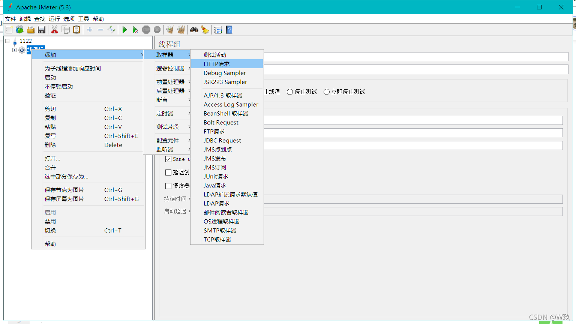Click 为子线程添加响应时间 menu entry
This screenshot has width=576, height=324.
(x=88, y=68)
